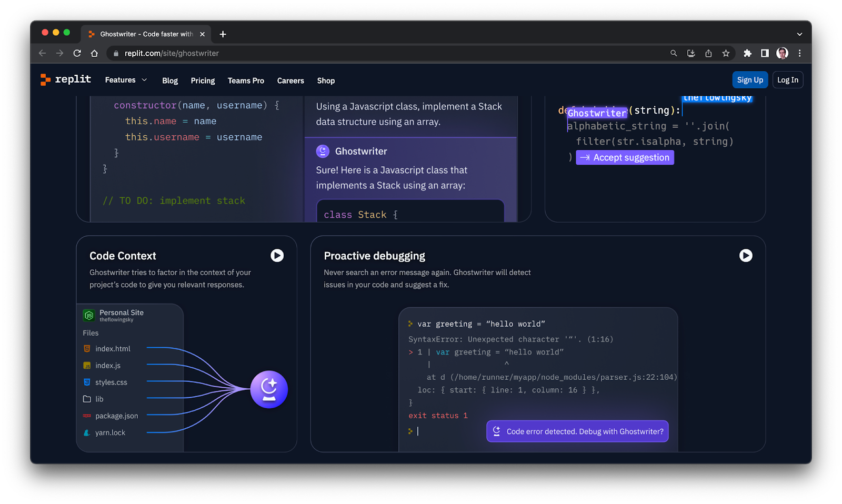Click the 'SyntaxError: Unexpected character' line
Image resolution: width=842 pixels, height=504 pixels.
[x=510, y=339]
